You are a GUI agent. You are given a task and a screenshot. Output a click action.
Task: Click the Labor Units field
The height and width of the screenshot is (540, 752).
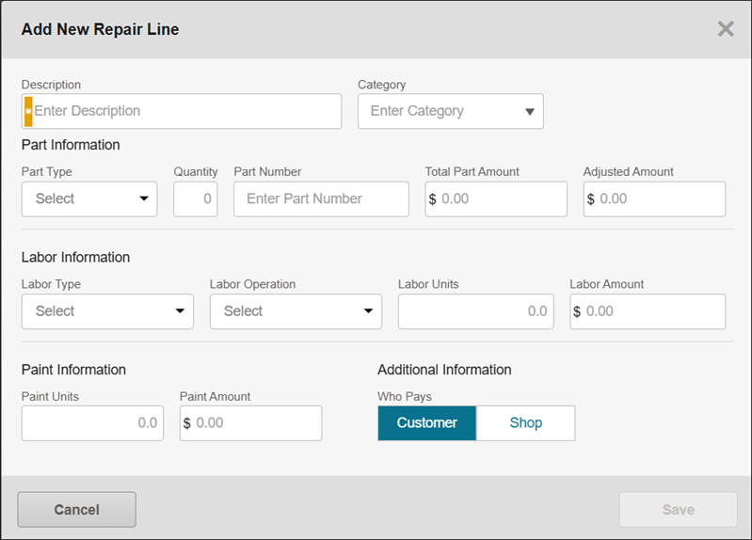(475, 311)
